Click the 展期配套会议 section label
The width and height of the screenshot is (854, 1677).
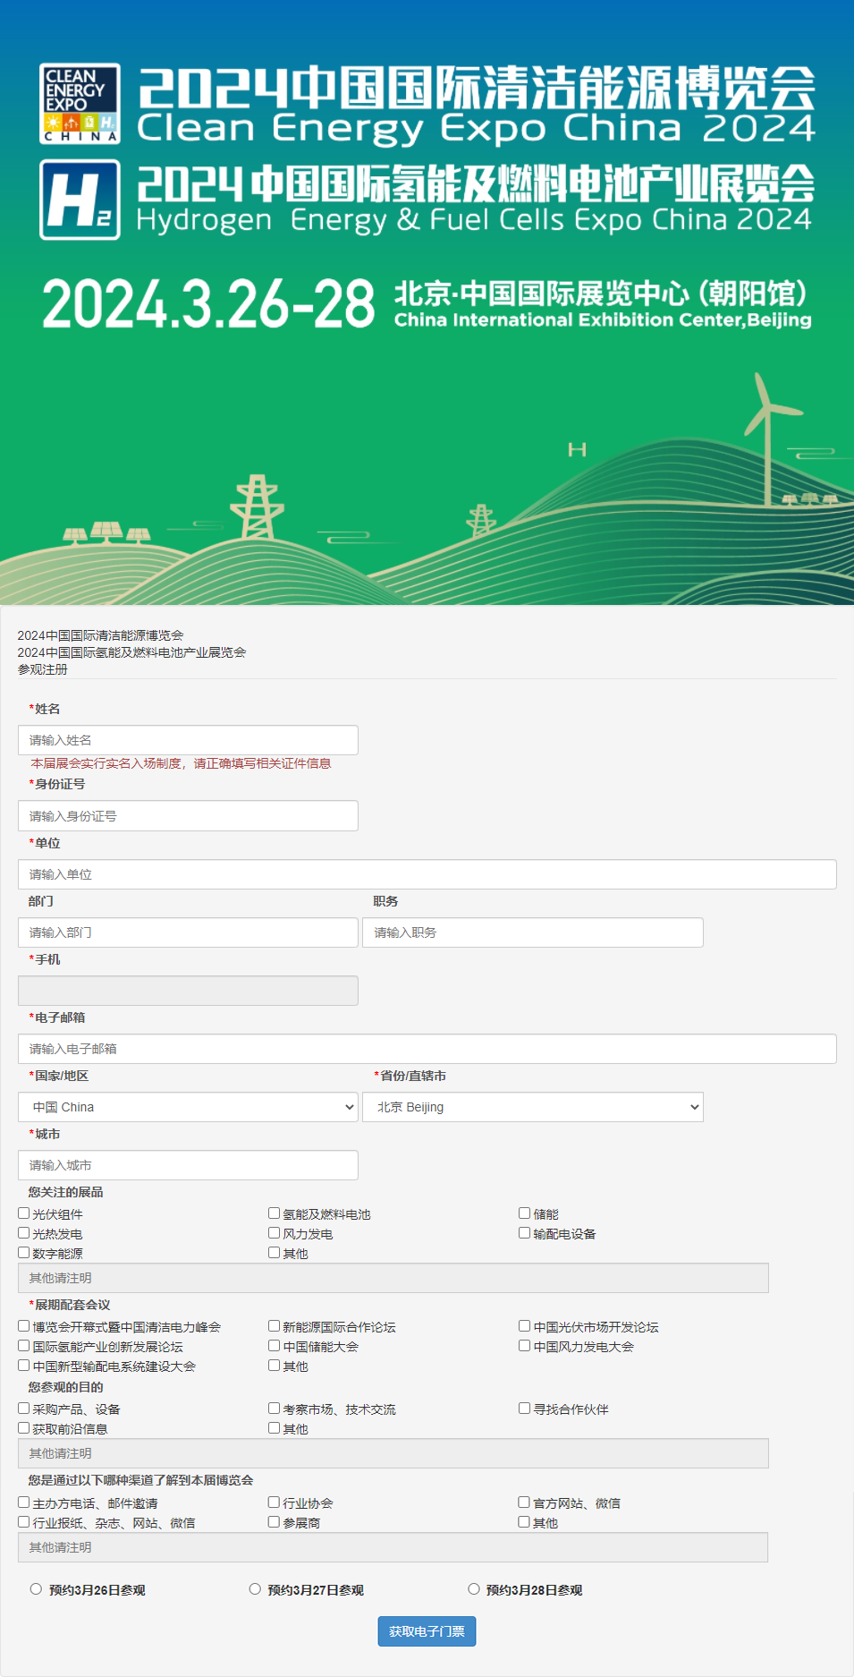(x=72, y=1305)
